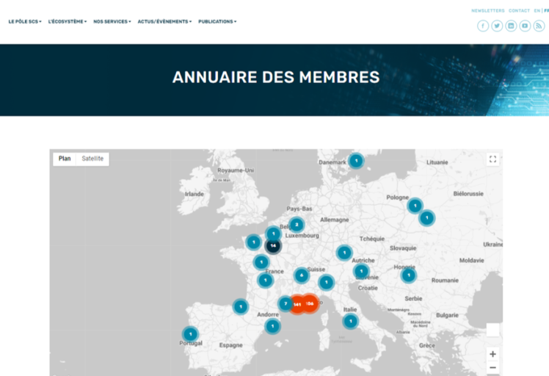Zoom out the map with minus button
This screenshot has height=376, width=549.
click(492, 368)
